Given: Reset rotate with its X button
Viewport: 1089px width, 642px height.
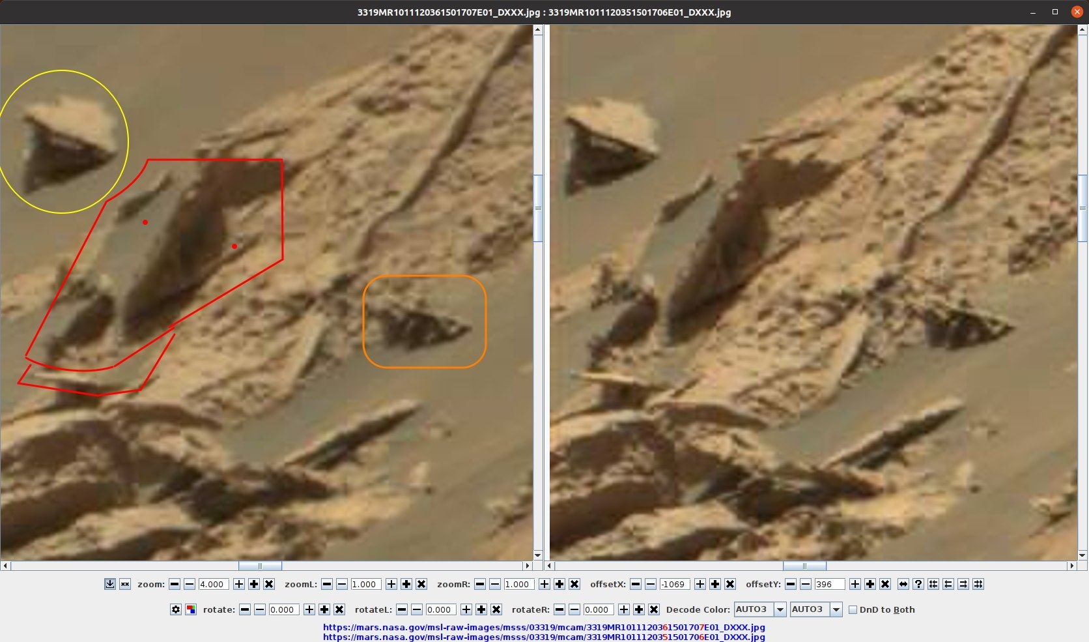Looking at the screenshot, I should (x=339, y=609).
